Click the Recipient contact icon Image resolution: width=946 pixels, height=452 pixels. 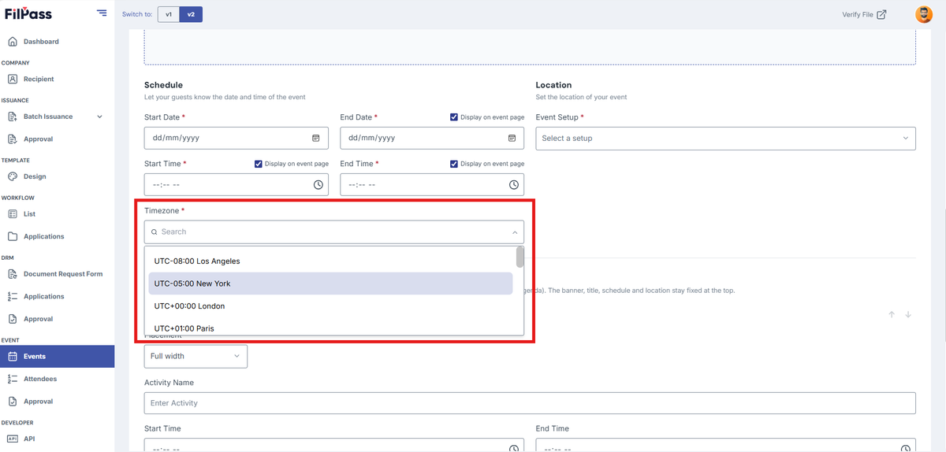(x=13, y=79)
